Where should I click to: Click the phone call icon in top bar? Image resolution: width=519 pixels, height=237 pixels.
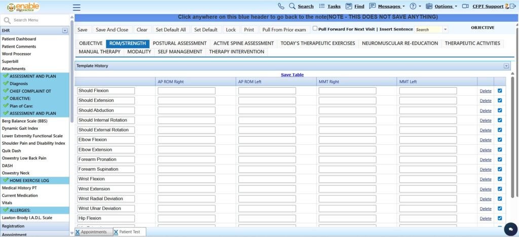pyautogui.click(x=281, y=6)
